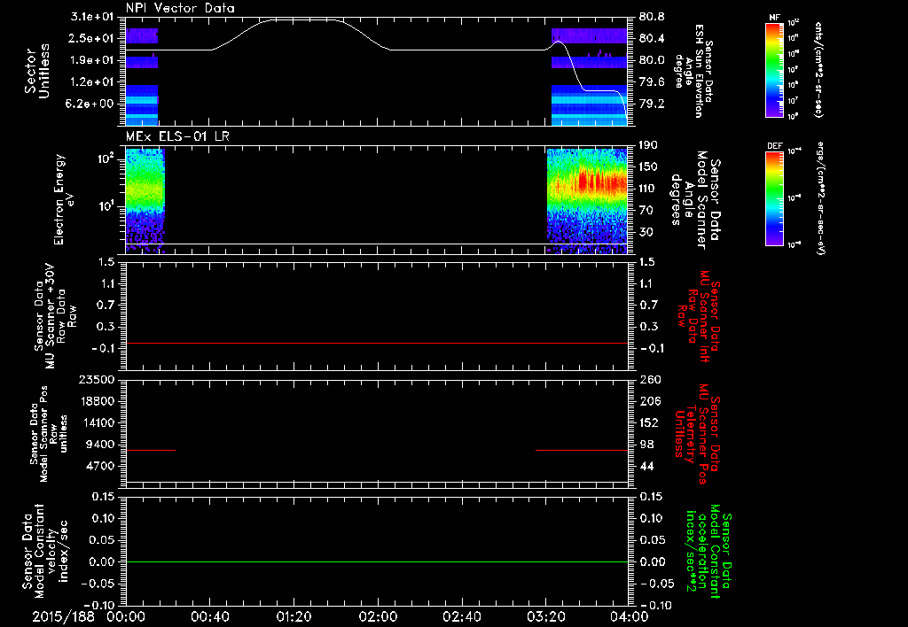The height and width of the screenshot is (627, 908).
Task: Click the "79.6" sun elevation tick value
Action: (x=652, y=82)
